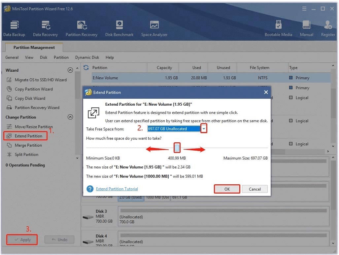
Task: Cancel the Extend Partition dialog
Action: 254,189
